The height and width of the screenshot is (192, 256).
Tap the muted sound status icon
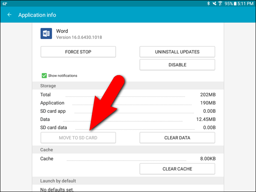pyautogui.click(x=214, y=3)
